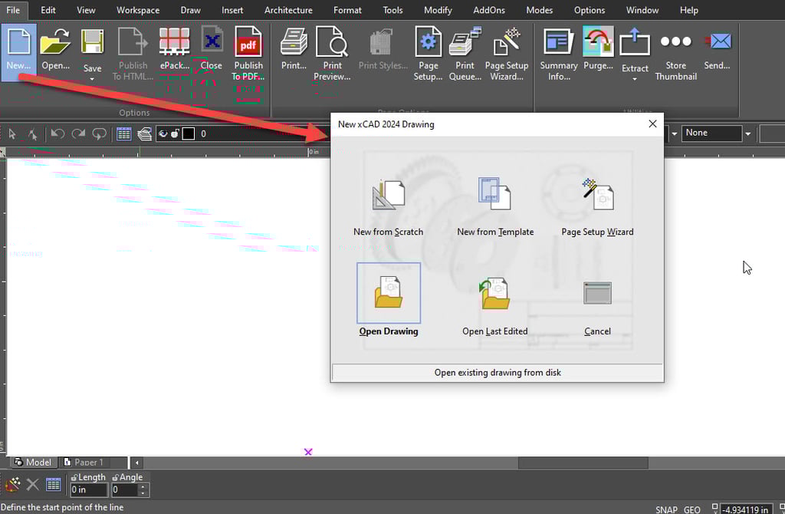
Task: Click the Publish To PDF icon
Action: [248, 41]
